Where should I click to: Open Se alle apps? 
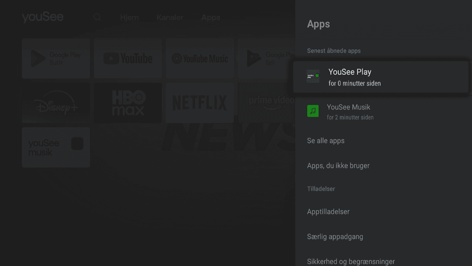pos(326,140)
